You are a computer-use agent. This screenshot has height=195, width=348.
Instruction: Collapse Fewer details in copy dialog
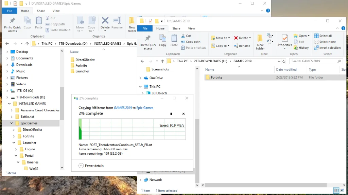pos(91,166)
